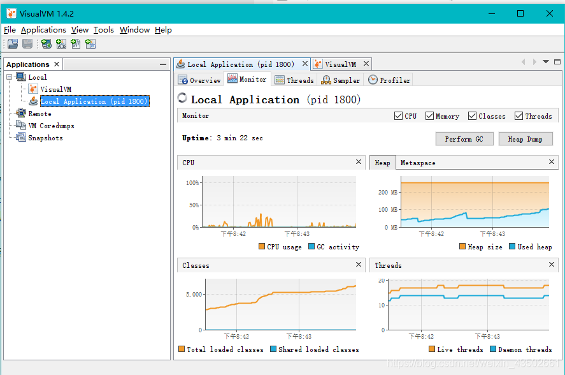This screenshot has width=565, height=375.
Task: Close the VisualVM document tab
Action: tap(366, 64)
